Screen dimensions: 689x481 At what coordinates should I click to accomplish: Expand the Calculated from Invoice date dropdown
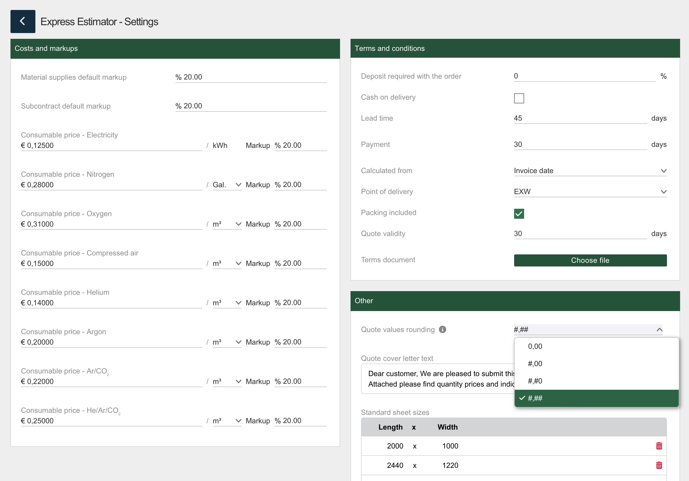click(x=590, y=170)
